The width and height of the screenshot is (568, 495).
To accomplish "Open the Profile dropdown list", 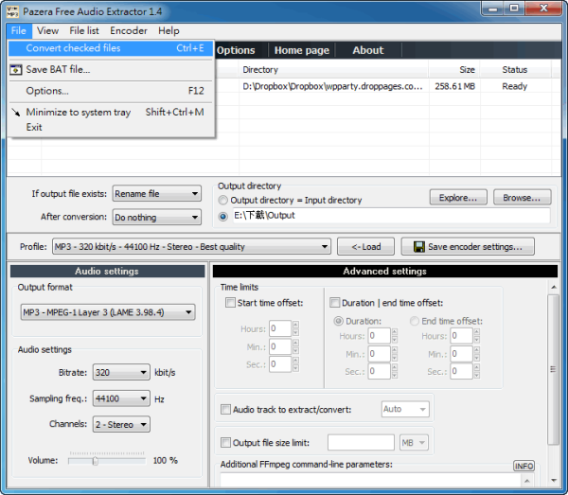I will 324,247.
